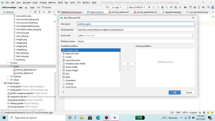Image resolution: width=215 pixels, height=121 pixels.
Task: Expand the values folder
Action: [x=8, y=80]
